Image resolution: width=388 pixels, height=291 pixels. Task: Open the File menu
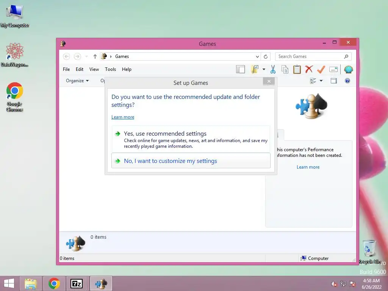tap(66, 69)
